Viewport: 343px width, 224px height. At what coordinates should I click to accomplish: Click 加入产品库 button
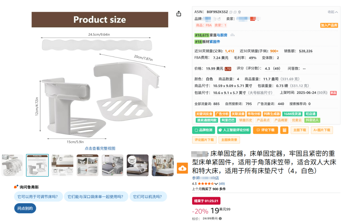coord(329,25)
